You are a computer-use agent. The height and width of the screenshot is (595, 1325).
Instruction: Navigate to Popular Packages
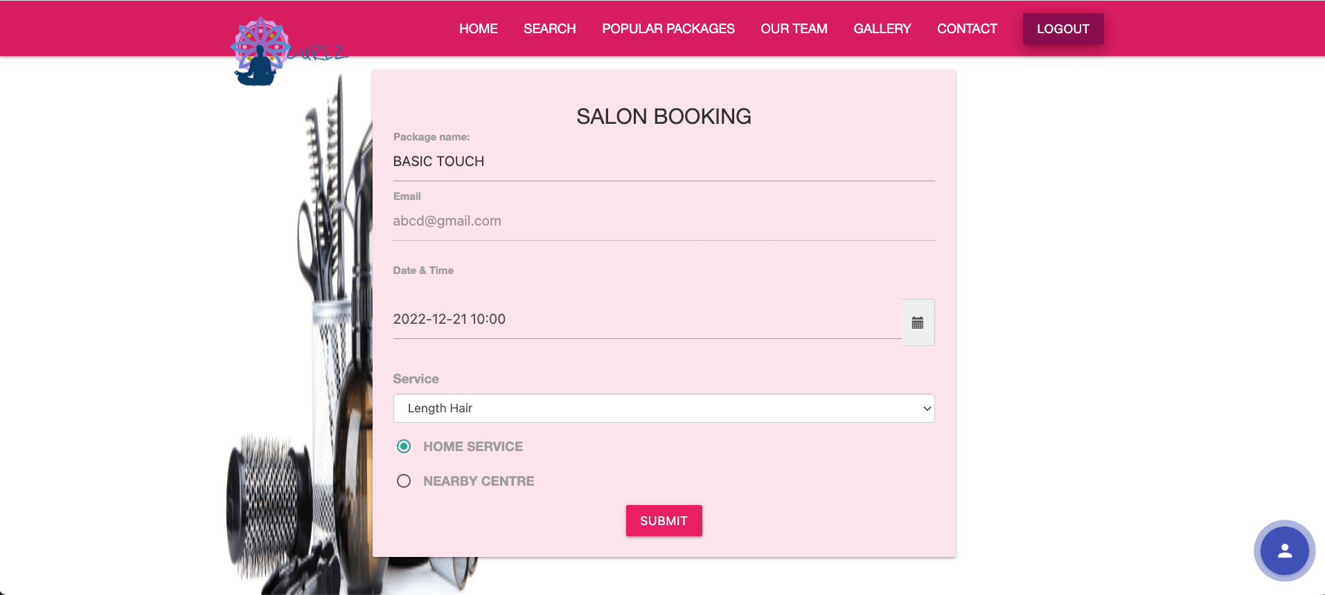pyautogui.click(x=668, y=28)
